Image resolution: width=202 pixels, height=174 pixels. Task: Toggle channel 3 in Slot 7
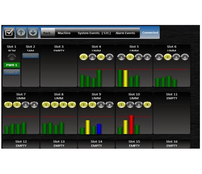pyautogui.click(x=25, y=105)
